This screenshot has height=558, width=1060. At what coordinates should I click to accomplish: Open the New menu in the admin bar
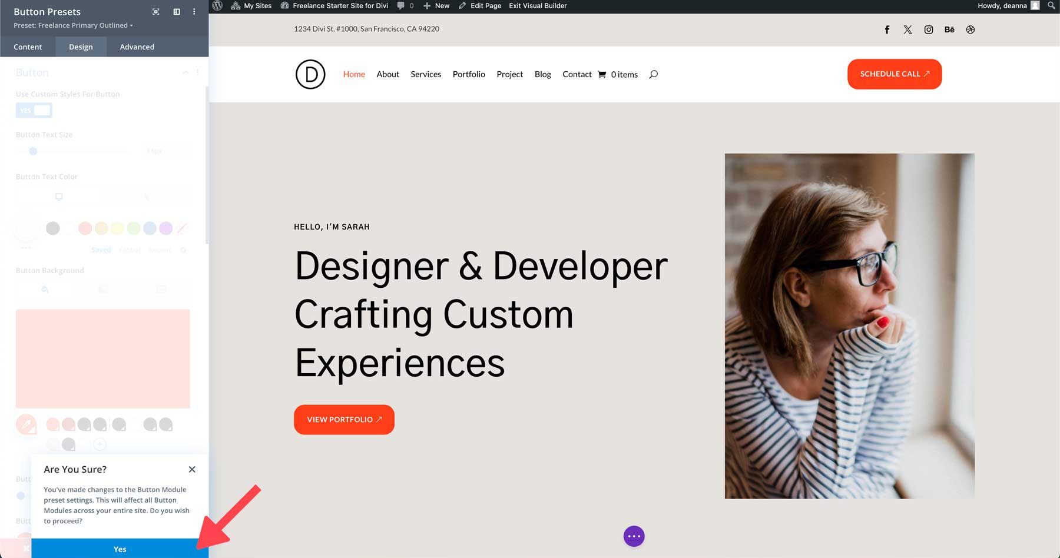coord(436,5)
